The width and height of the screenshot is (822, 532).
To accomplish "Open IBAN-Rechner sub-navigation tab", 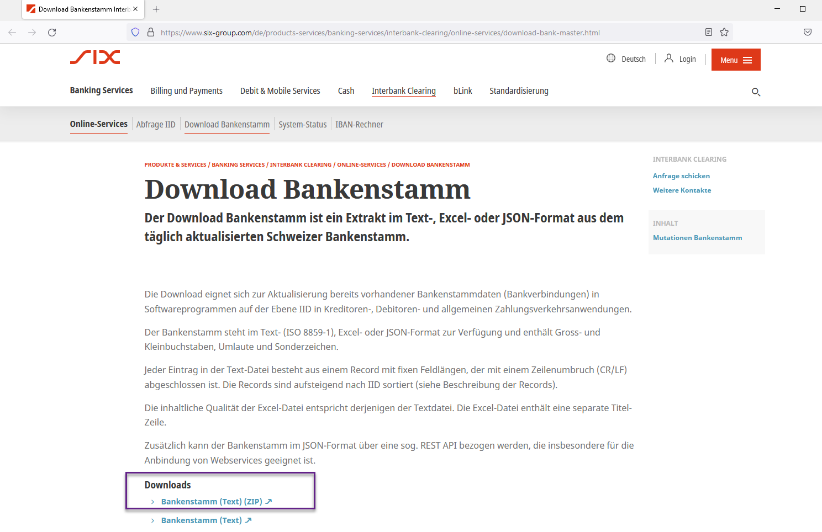I will (x=359, y=125).
